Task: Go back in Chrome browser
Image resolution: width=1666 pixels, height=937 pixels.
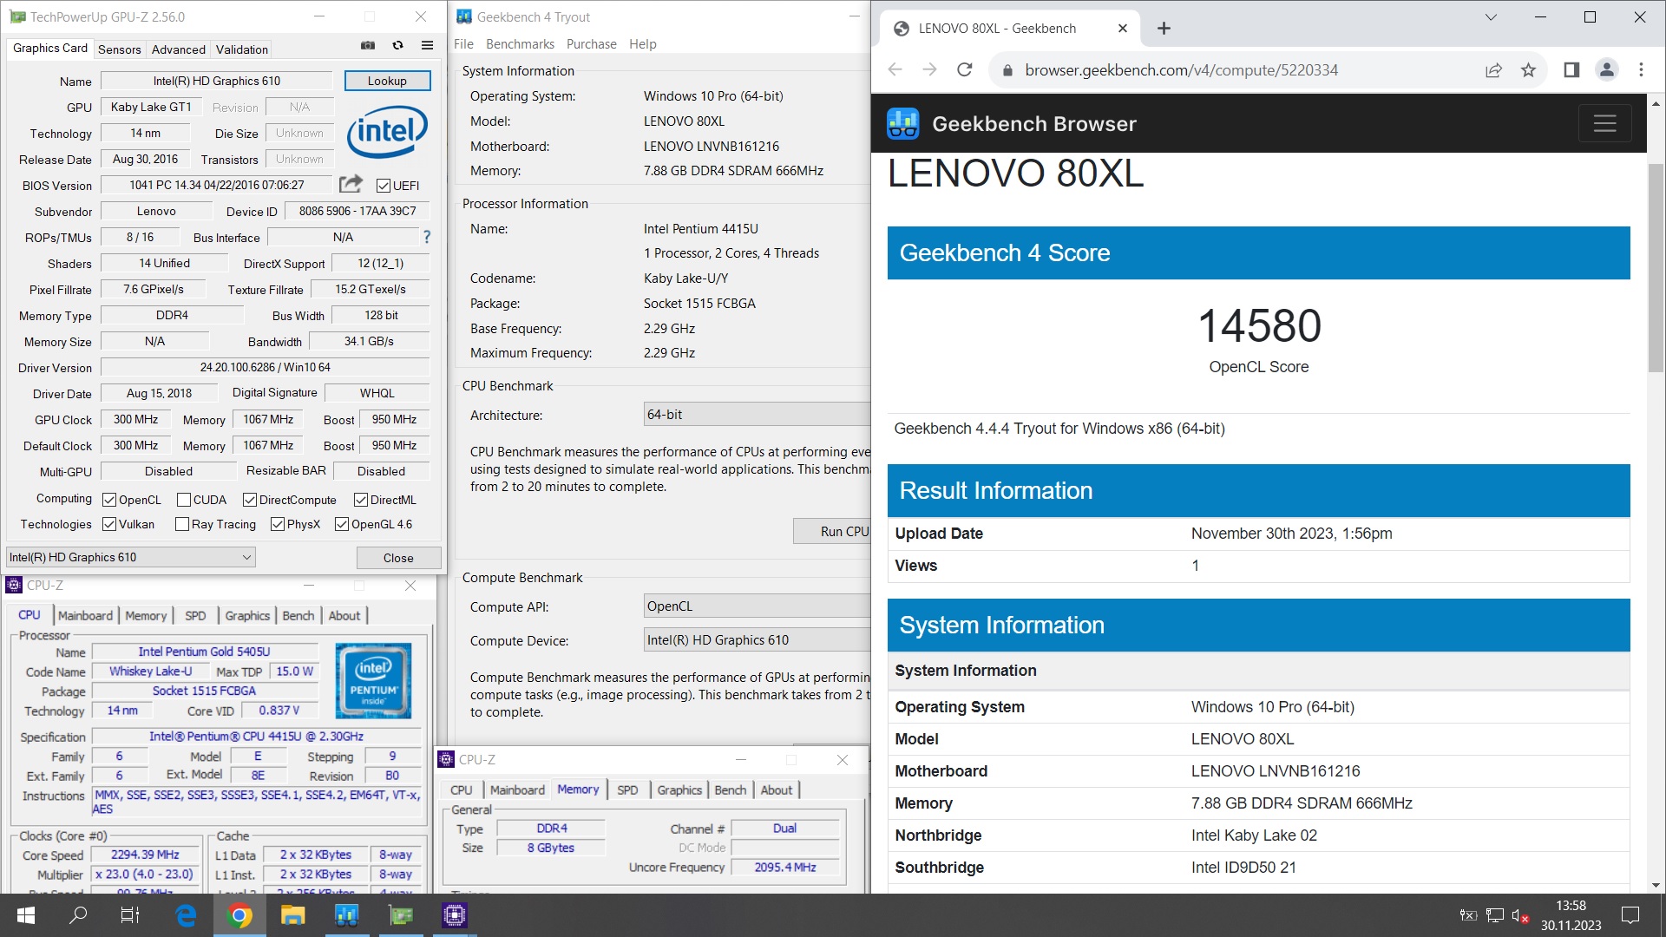Action: (x=895, y=70)
